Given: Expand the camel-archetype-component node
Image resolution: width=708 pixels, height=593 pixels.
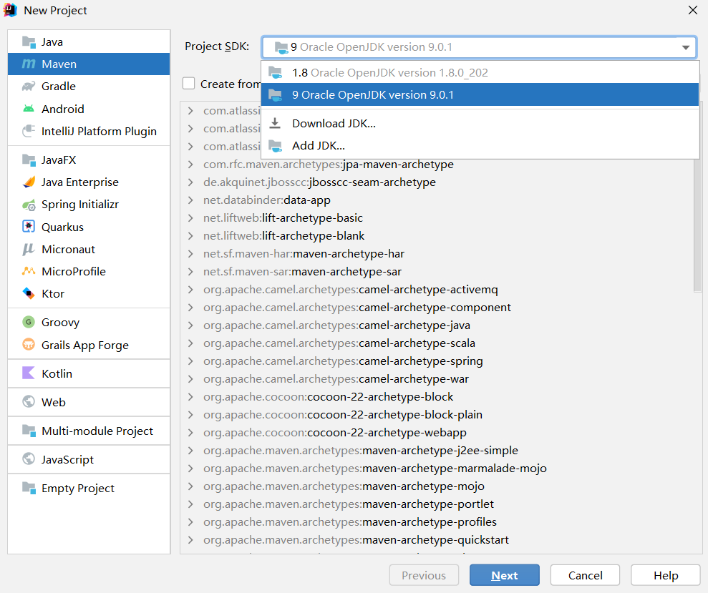Looking at the screenshot, I should pos(190,308).
